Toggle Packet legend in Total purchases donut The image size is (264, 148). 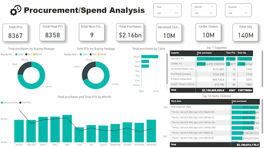click(37, 54)
